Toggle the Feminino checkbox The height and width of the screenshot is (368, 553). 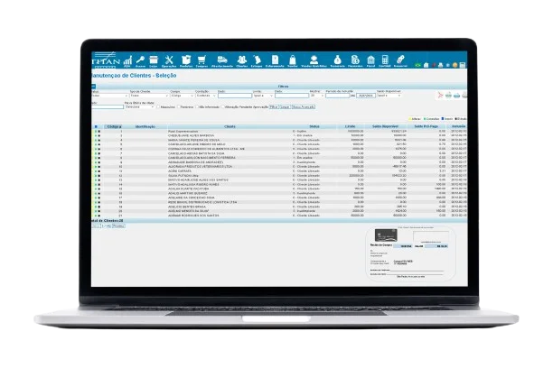pos(178,106)
